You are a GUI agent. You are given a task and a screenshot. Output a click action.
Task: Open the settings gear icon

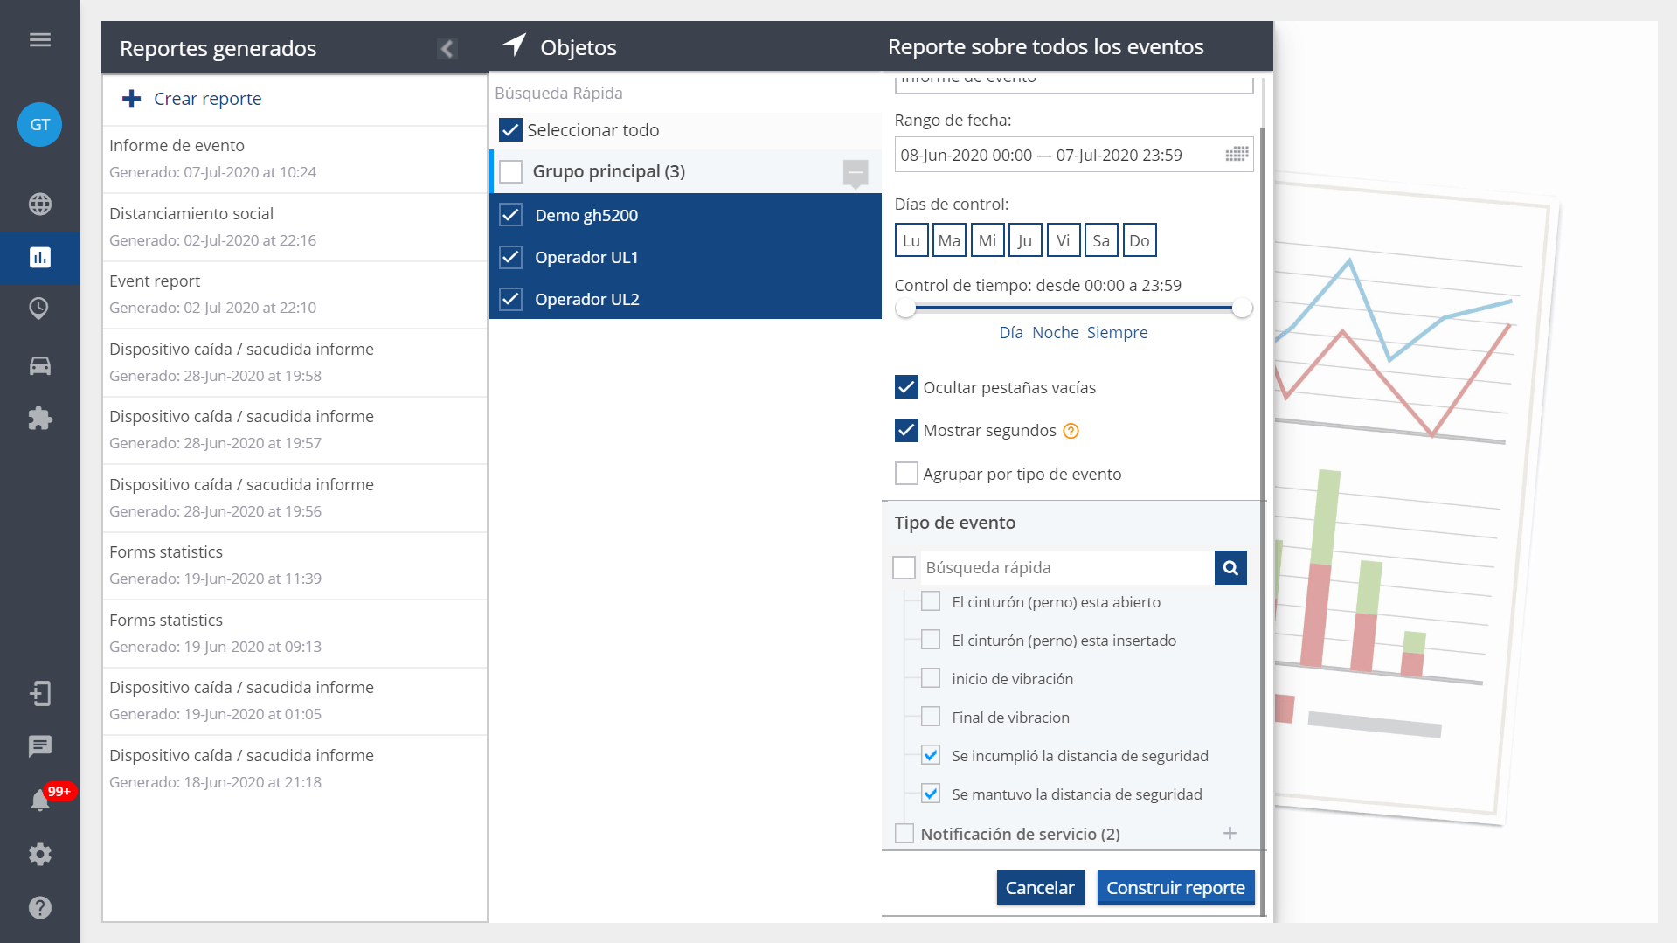tap(40, 854)
